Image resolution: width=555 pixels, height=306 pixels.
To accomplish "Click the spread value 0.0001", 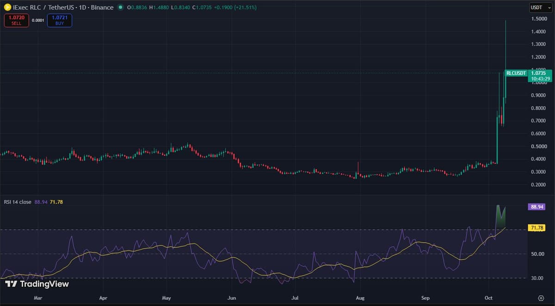I will (x=38, y=20).
